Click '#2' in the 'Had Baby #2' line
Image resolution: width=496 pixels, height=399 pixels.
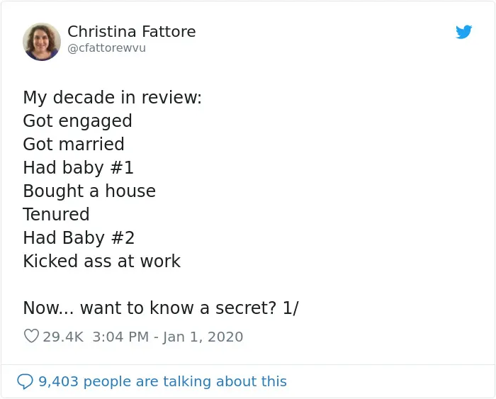pyautogui.click(x=123, y=237)
